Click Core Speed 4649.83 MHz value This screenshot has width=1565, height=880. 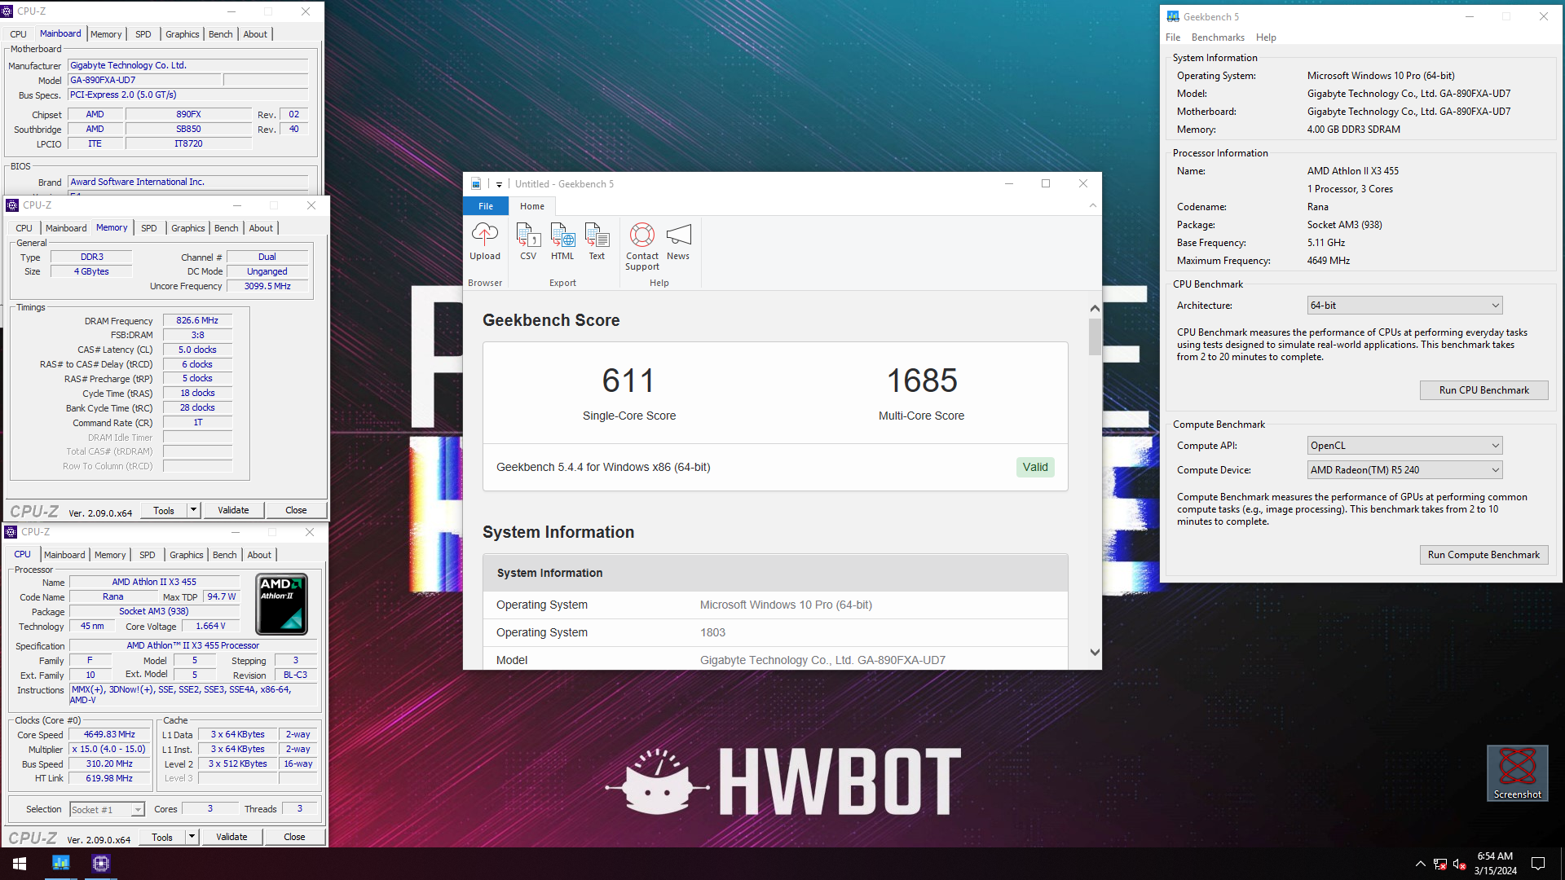click(x=109, y=734)
